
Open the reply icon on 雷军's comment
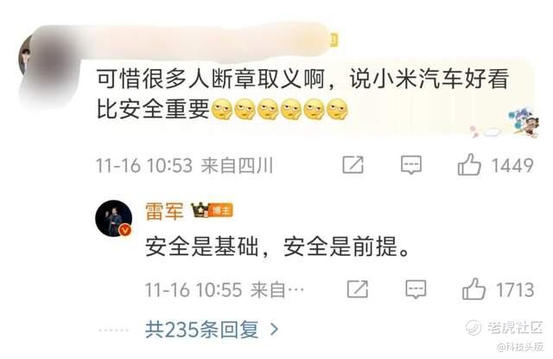(x=416, y=290)
